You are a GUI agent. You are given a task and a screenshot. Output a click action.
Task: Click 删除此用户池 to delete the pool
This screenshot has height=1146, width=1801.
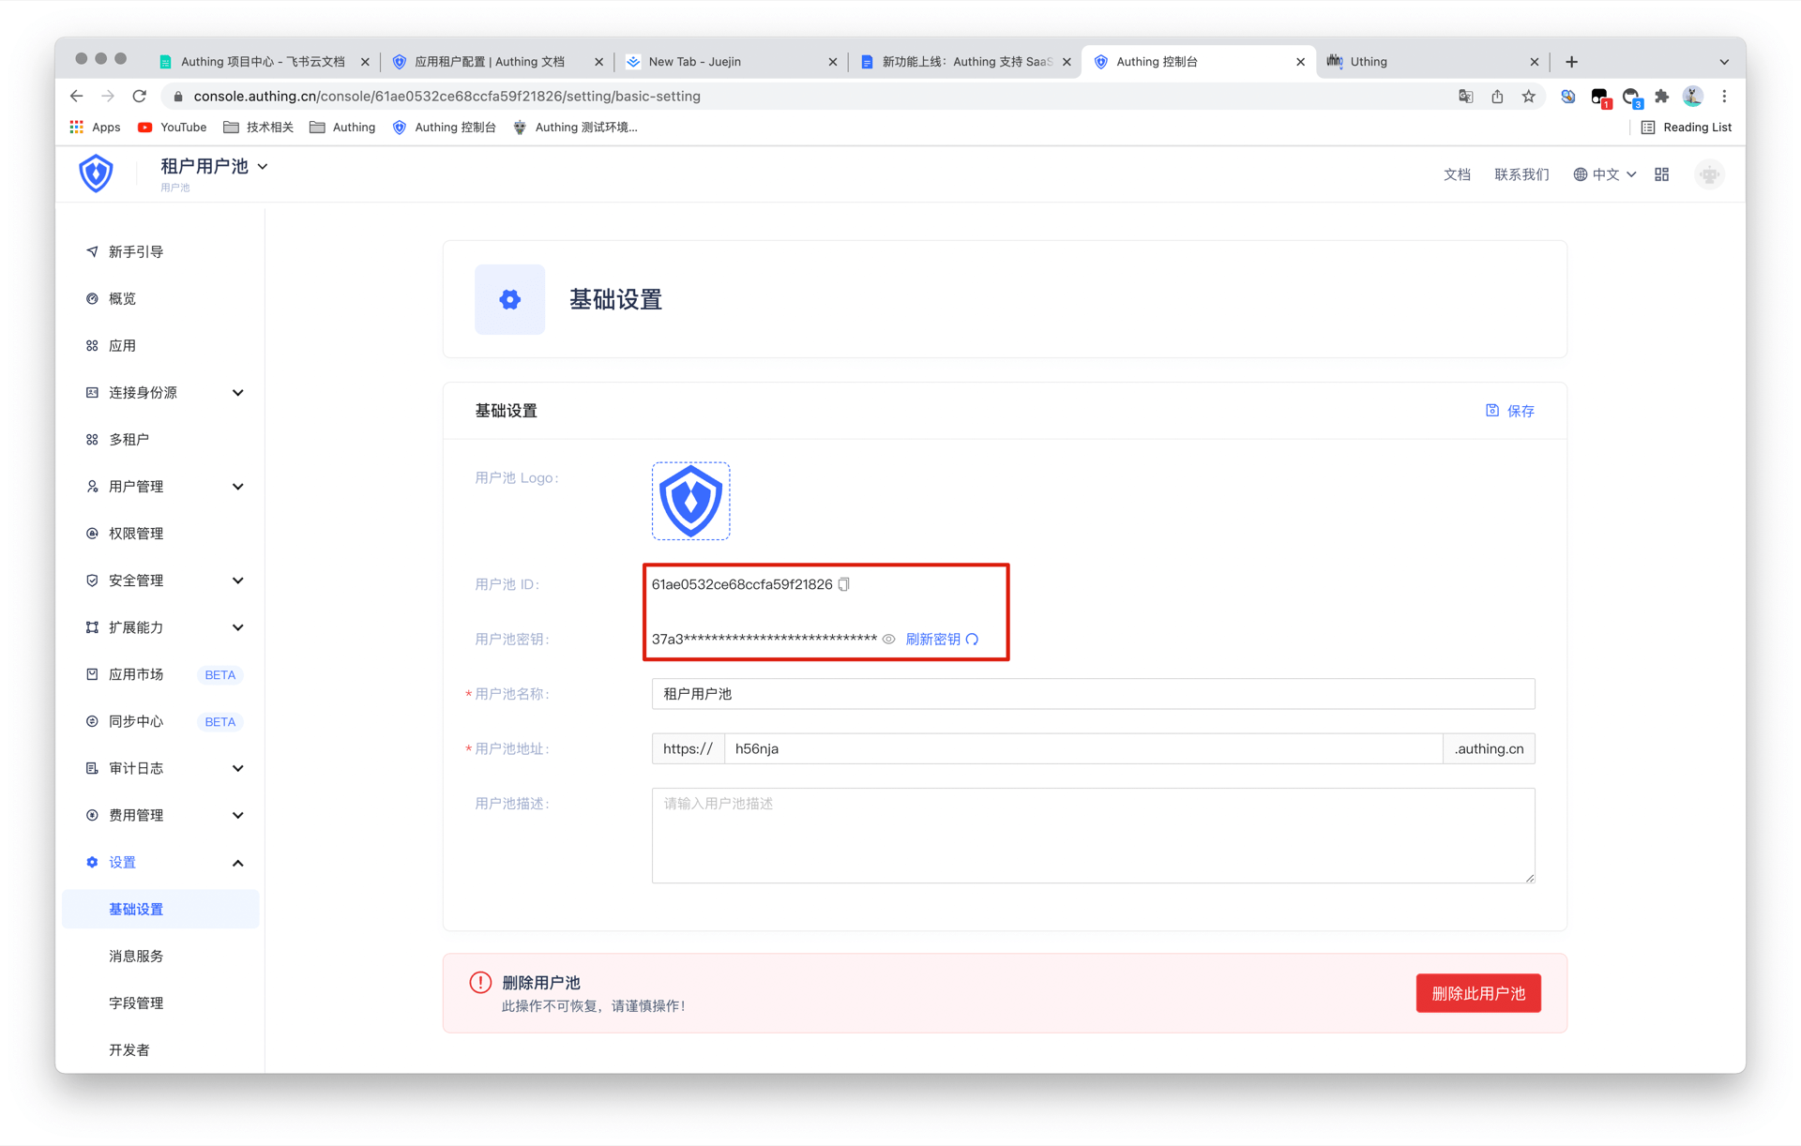tap(1477, 992)
